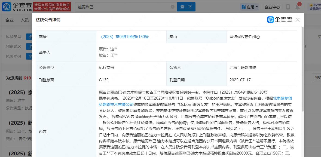Click the mobile phone icon in header
Viewport: 321px width, 157px height.
pos(288,7)
